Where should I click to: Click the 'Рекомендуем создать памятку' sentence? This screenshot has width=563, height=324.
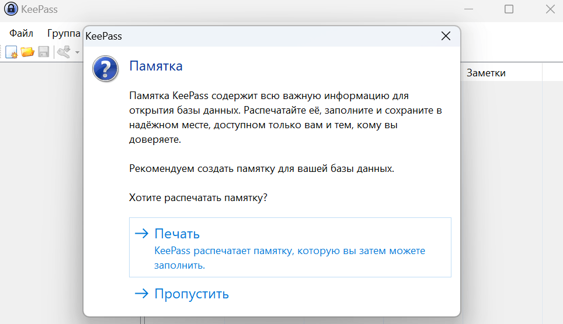coord(262,168)
